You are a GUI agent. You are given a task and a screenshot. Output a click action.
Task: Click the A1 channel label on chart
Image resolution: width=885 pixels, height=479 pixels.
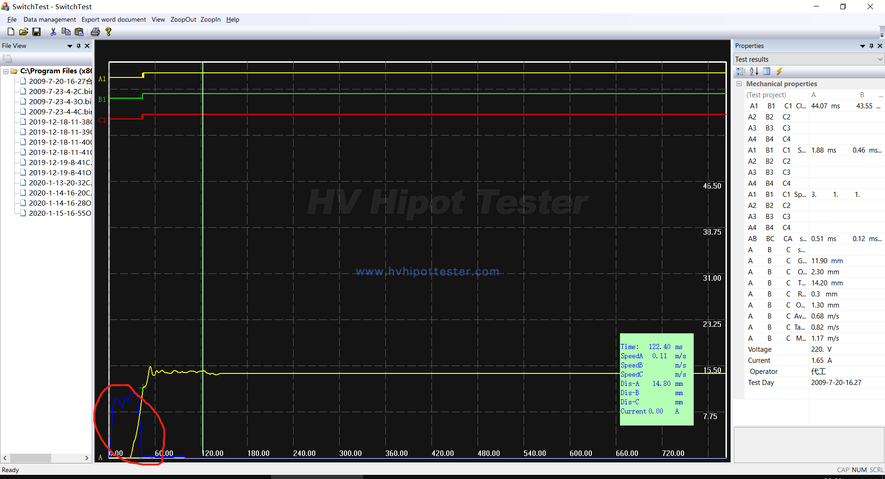(x=102, y=79)
